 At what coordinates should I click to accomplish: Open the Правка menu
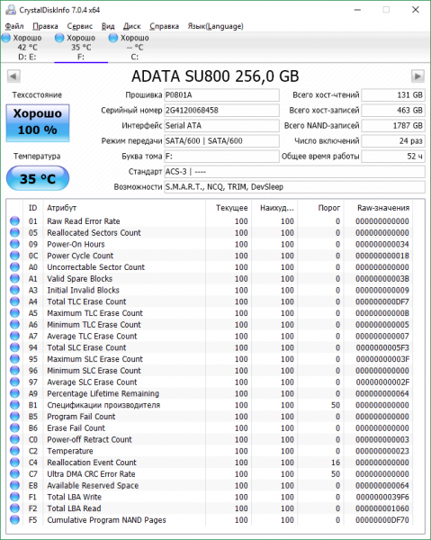tap(45, 26)
